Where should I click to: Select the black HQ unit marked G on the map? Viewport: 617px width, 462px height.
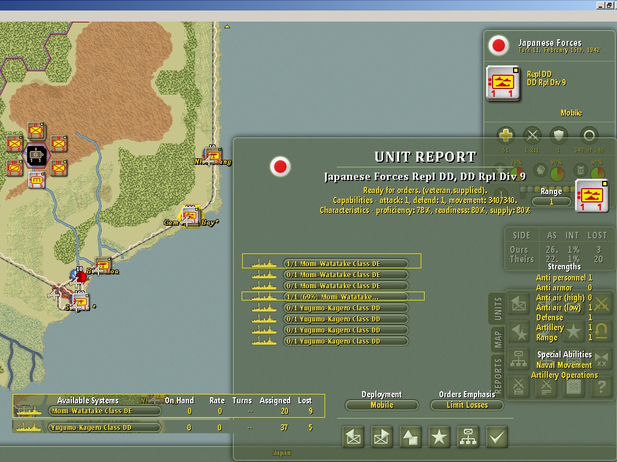pyautogui.click(x=36, y=155)
